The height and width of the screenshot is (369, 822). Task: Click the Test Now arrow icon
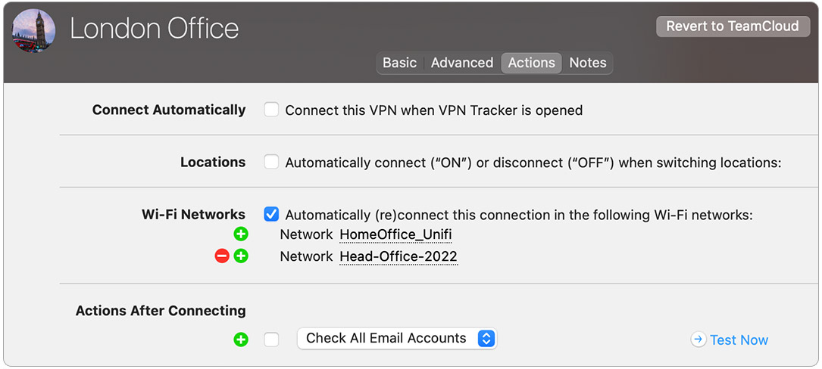click(699, 340)
